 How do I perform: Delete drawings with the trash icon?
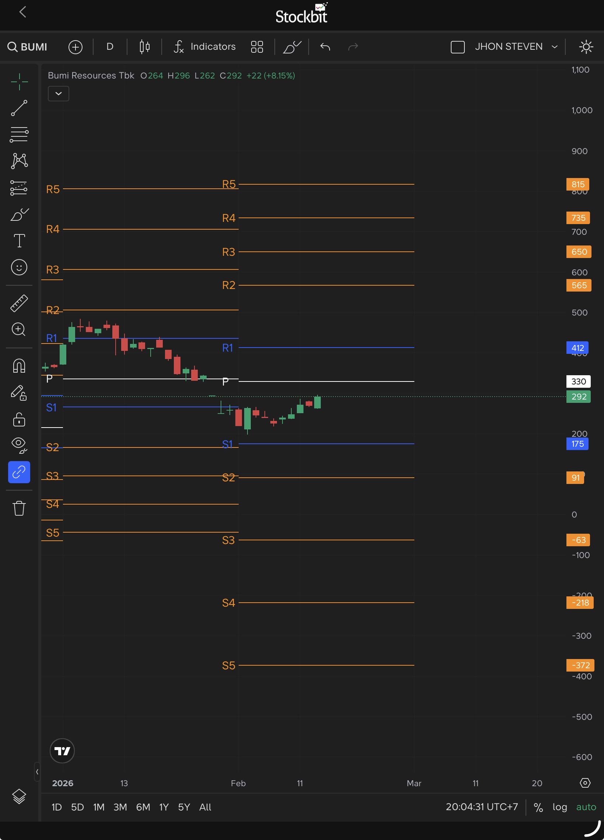19,508
